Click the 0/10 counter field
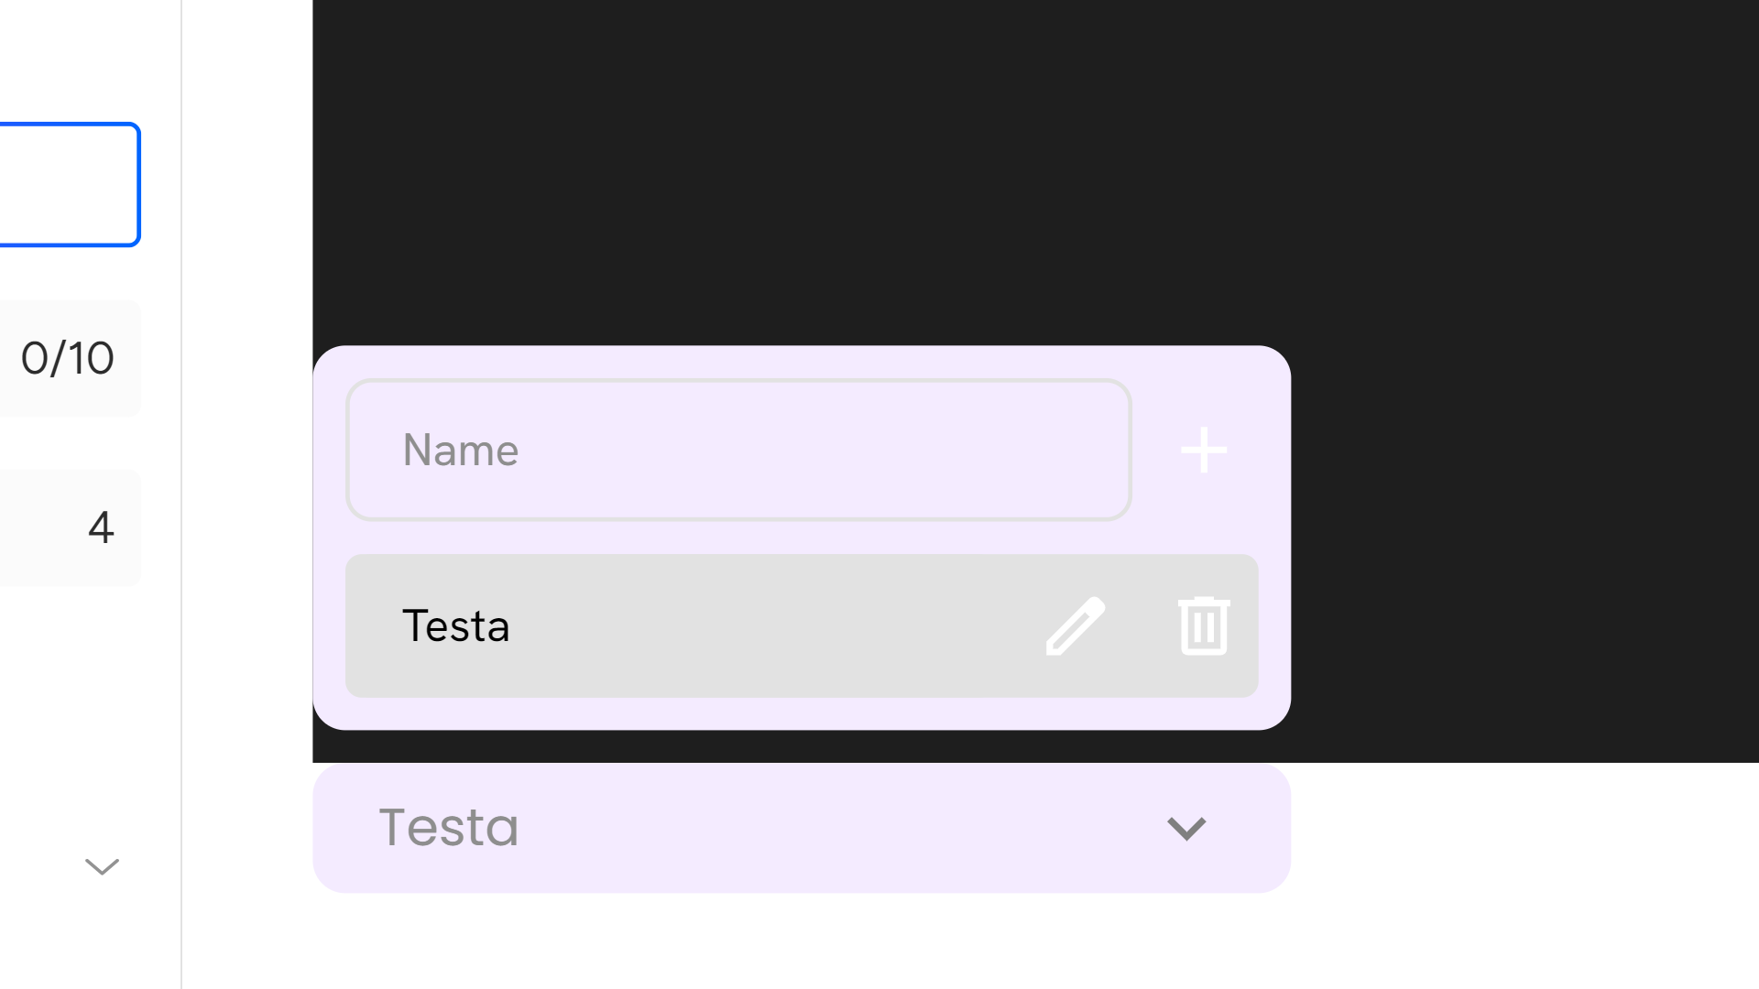This screenshot has width=1759, height=989. click(x=69, y=358)
